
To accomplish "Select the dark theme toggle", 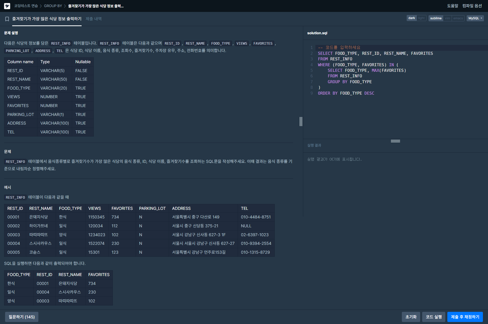I will [x=411, y=18].
